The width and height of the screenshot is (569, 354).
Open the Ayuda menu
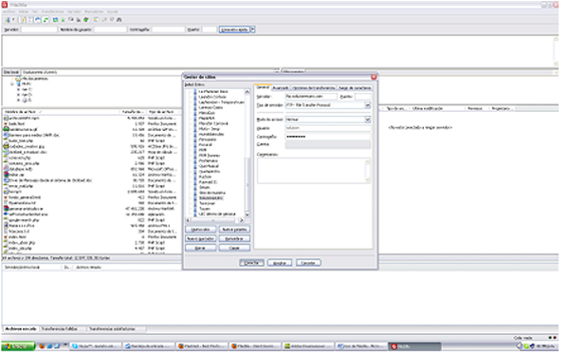coord(112,11)
